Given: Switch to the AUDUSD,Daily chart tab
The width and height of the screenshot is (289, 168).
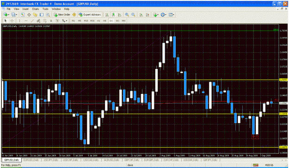Looking at the screenshot, I should point(111,160).
